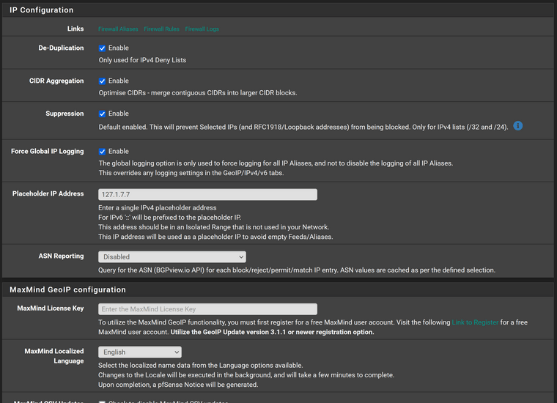Click the 'Enter a single IPv4 placeholder address' text
Screen dimensions: 557x403
pyautogui.click(x=158, y=207)
